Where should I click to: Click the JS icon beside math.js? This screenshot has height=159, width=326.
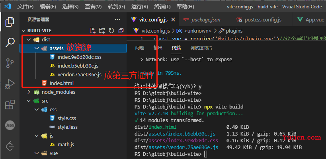click(x=52, y=145)
